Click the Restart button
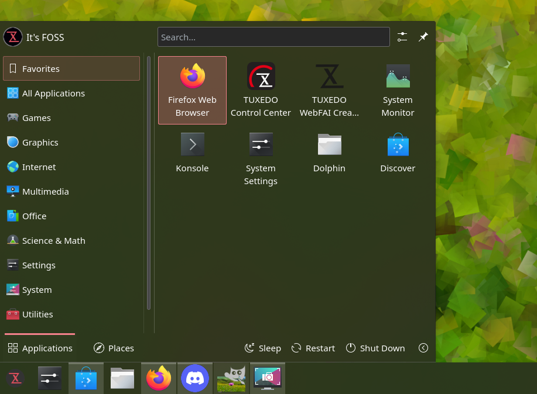 click(313, 348)
